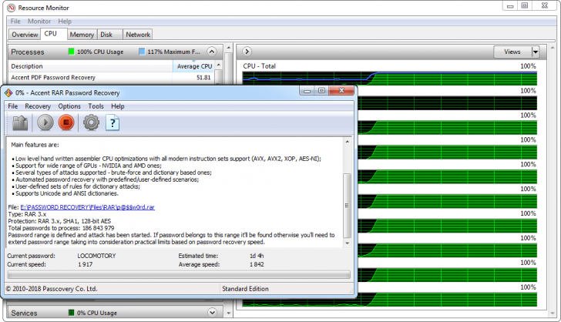Open the p@$$w0rd.rar file path link
Screen dimensions: 561x322
click(88, 207)
